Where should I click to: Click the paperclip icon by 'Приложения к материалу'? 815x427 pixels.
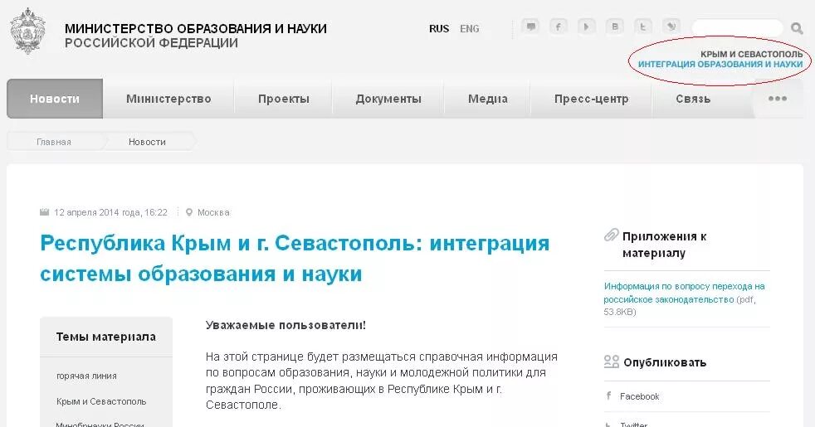click(611, 235)
